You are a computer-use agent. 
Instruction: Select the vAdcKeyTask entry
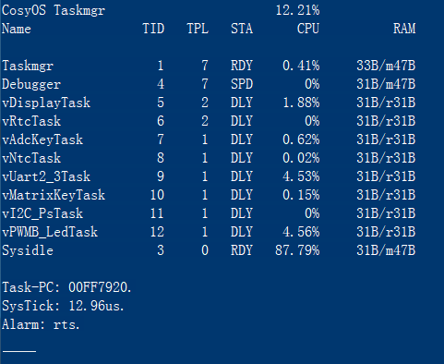point(42,140)
